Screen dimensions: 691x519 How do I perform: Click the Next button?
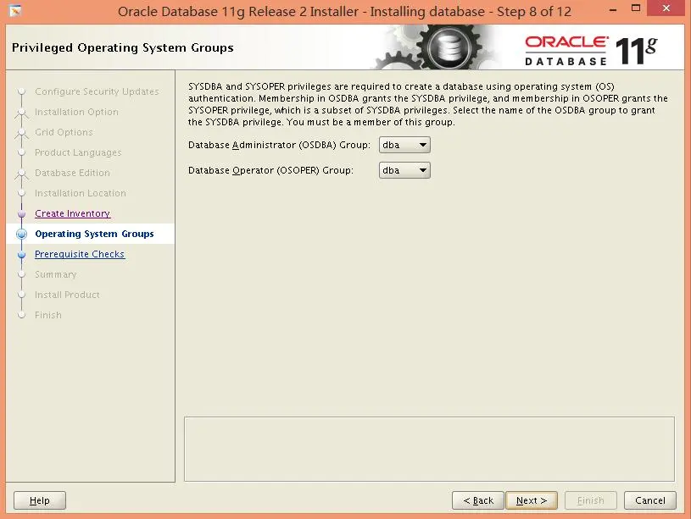coord(532,500)
